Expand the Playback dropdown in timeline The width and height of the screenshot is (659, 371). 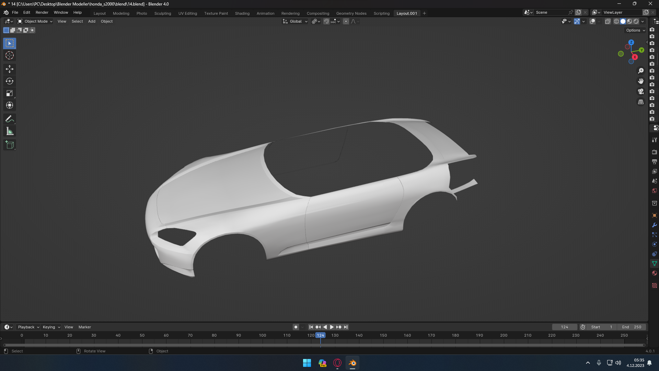tap(28, 327)
